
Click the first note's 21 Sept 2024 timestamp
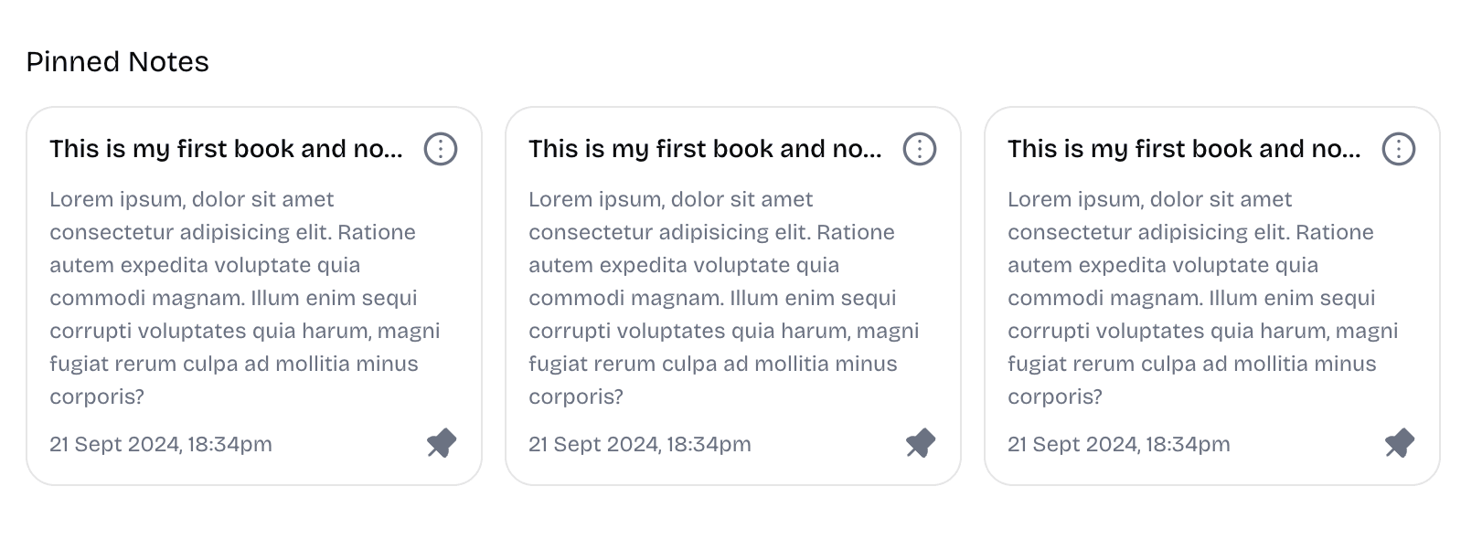pos(161,444)
